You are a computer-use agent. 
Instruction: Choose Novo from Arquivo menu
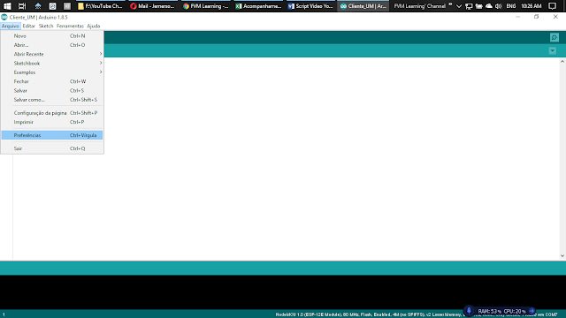pyautogui.click(x=52, y=35)
